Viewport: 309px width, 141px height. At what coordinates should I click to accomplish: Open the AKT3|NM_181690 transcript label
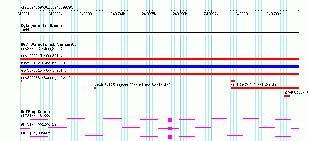(35, 116)
